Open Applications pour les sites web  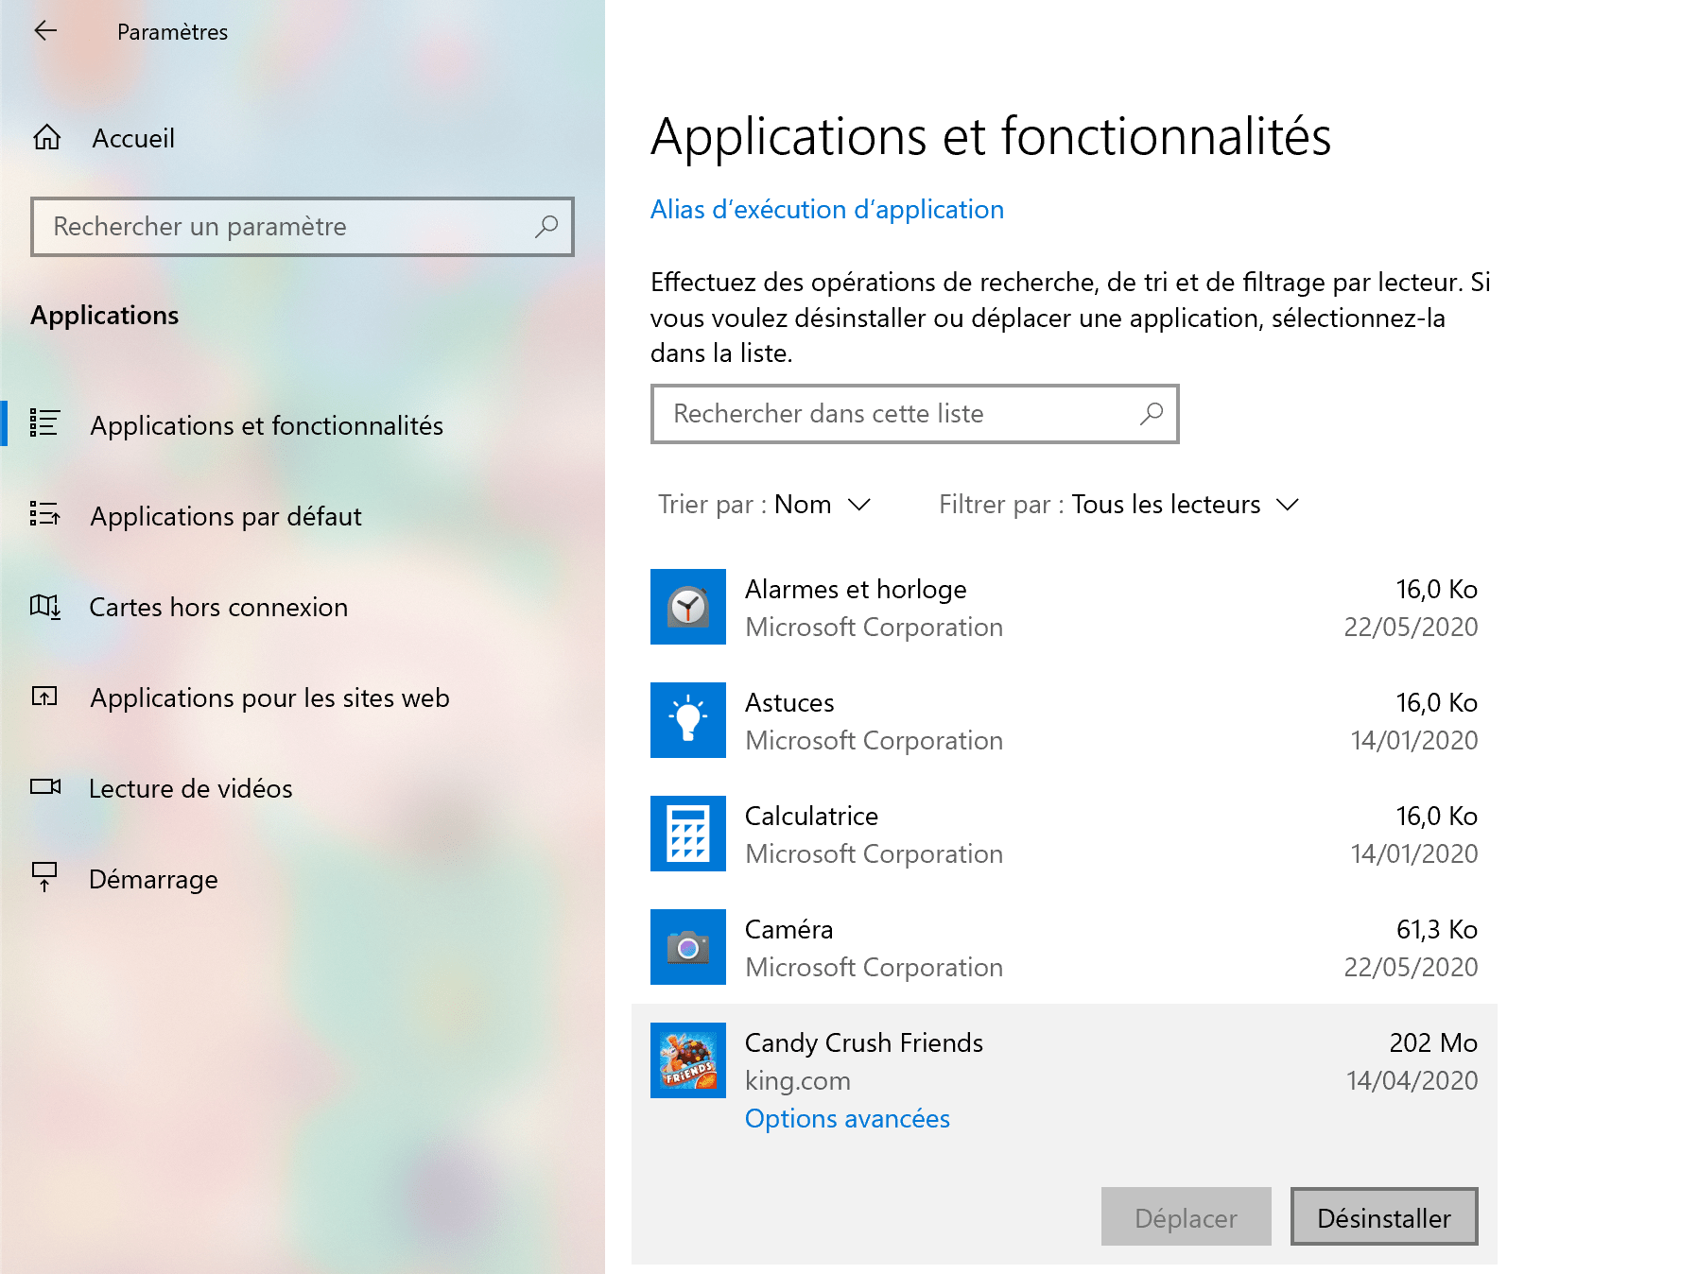(x=269, y=697)
